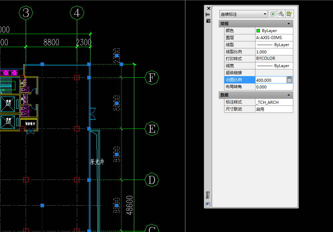
Task: Open the Quick Select tool
Action: 290,14
